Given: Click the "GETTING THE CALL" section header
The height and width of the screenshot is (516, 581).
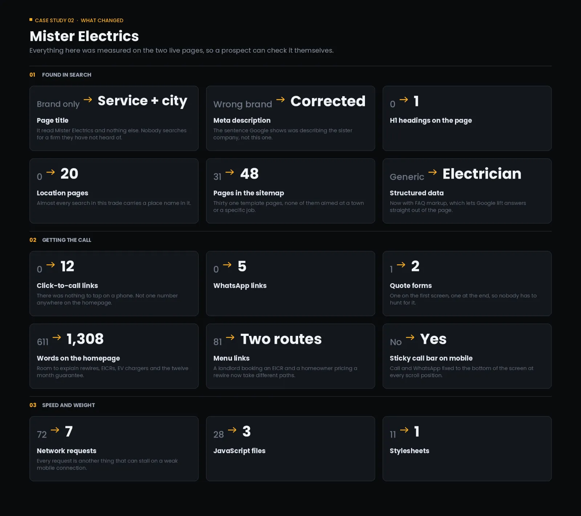Looking at the screenshot, I should point(67,240).
